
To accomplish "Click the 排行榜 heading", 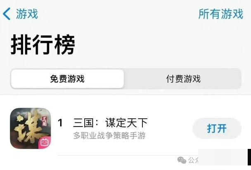I will click(x=43, y=44).
